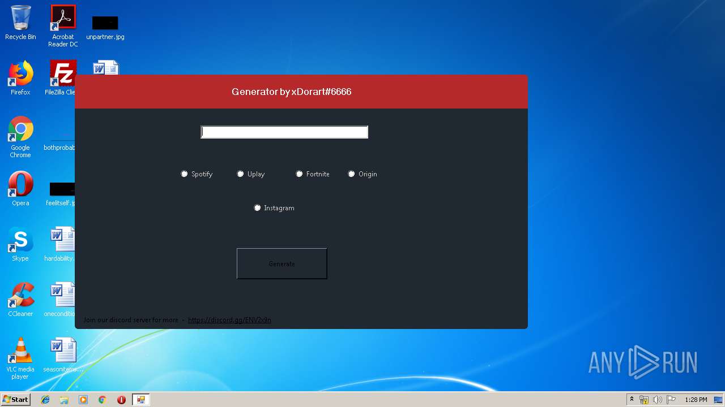Open Windows Explorer folder in taskbar
The width and height of the screenshot is (725, 407).
coord(64,400)
